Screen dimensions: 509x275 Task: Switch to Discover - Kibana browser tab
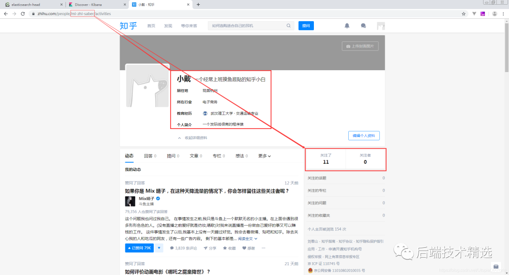point(97,5)
